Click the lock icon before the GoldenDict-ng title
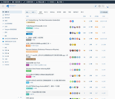This screenshot has width=115, height=99. pyautogui.click(x=27, y=20)
